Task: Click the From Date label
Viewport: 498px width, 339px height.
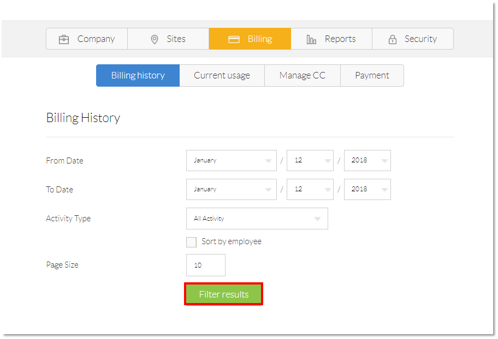Action: (x=64, y=161)
